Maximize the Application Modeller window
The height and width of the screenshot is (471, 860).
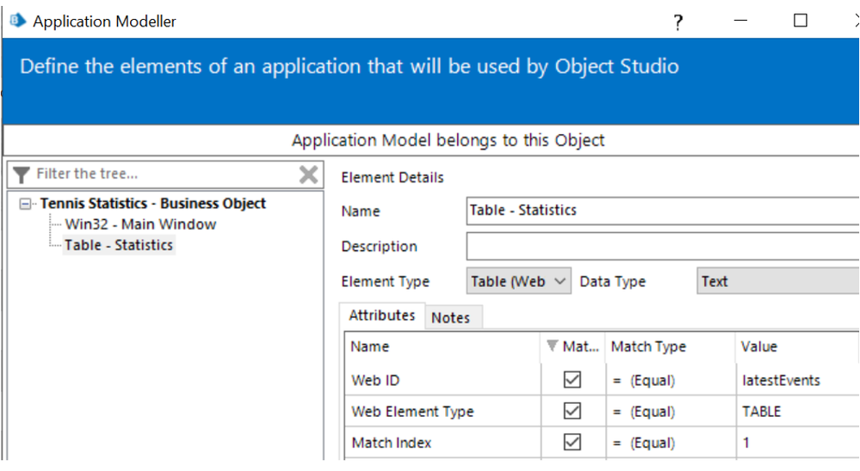pyautogui.click(x=801, y=21)
